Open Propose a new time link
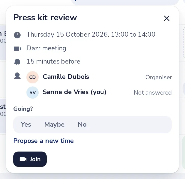The width and height of the screenshot is (185, 179). 43,141
